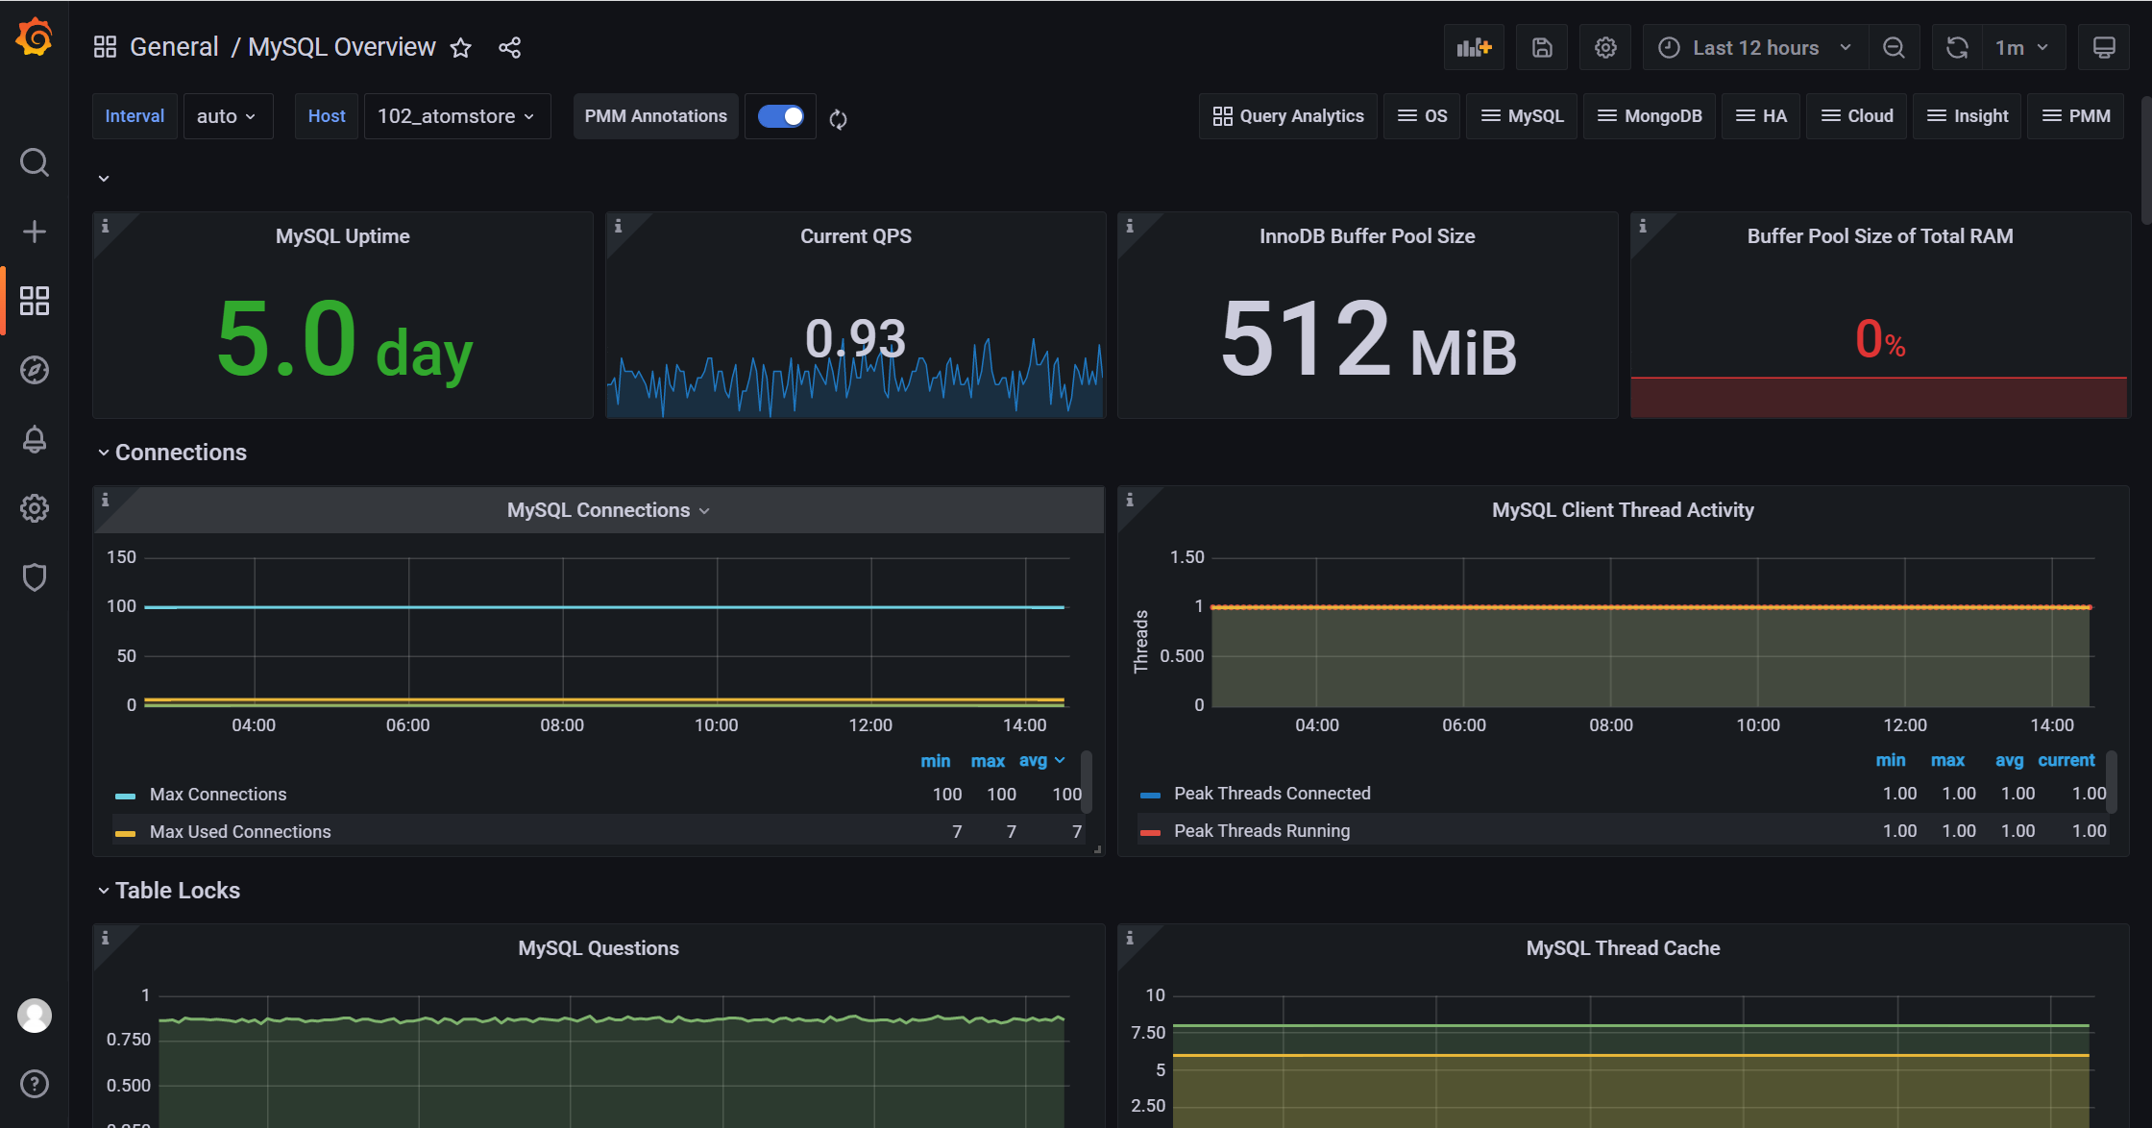Open Dashboards icon in the sidebar

(x=35, y=301)
